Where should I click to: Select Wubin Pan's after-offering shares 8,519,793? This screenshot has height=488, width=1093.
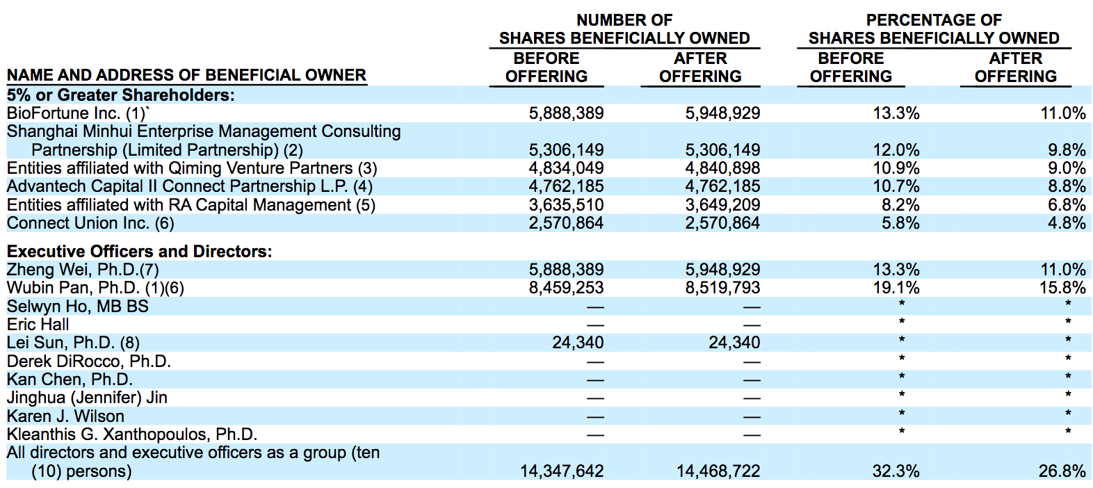pos(722,288)
